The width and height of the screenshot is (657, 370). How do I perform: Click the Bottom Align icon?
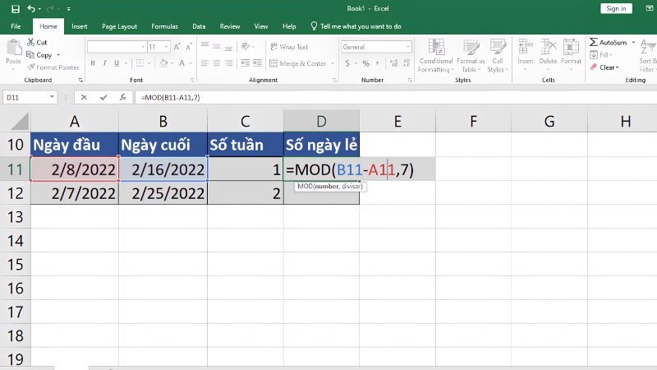(228, 47)
